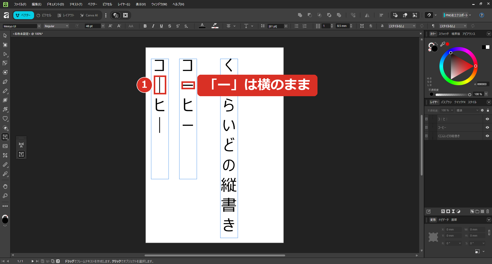
Task: Hide the くじらいどの縦書き layer
Action: pyautogui.click(x=487, y=136)
